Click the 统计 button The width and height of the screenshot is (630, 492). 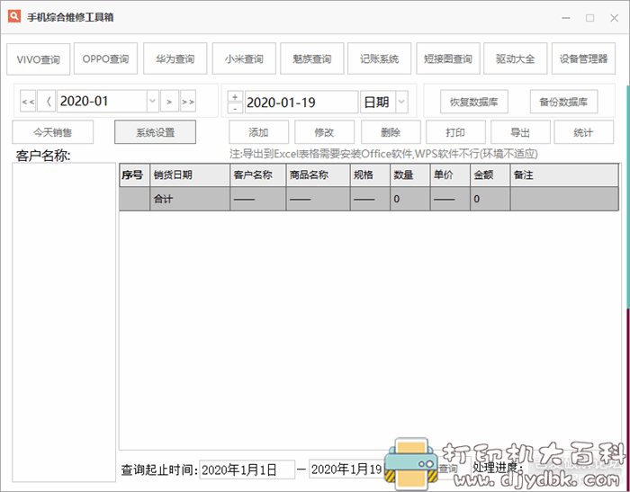click(584, 132)
